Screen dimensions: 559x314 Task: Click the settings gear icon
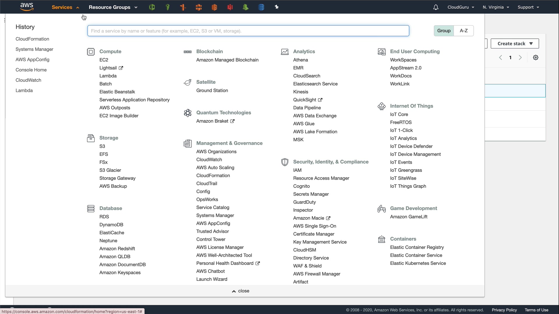point(535,57)
